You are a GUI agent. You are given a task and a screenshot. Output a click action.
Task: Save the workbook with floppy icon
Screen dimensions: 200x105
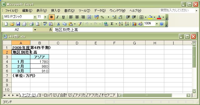click(18, 24)
